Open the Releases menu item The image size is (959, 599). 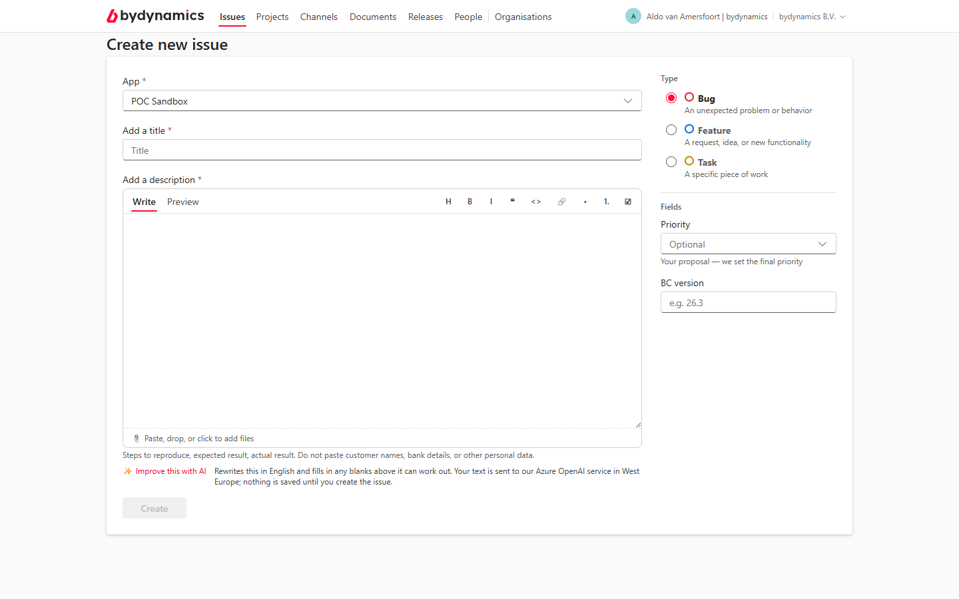(426, 17)
